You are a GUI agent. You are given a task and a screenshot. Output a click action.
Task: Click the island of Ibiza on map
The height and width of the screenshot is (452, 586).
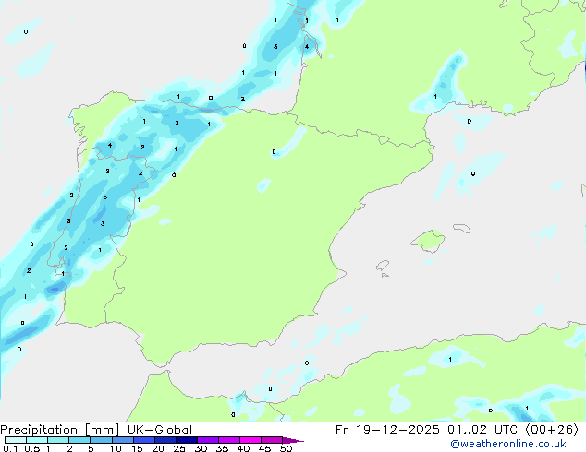(383, 266)
